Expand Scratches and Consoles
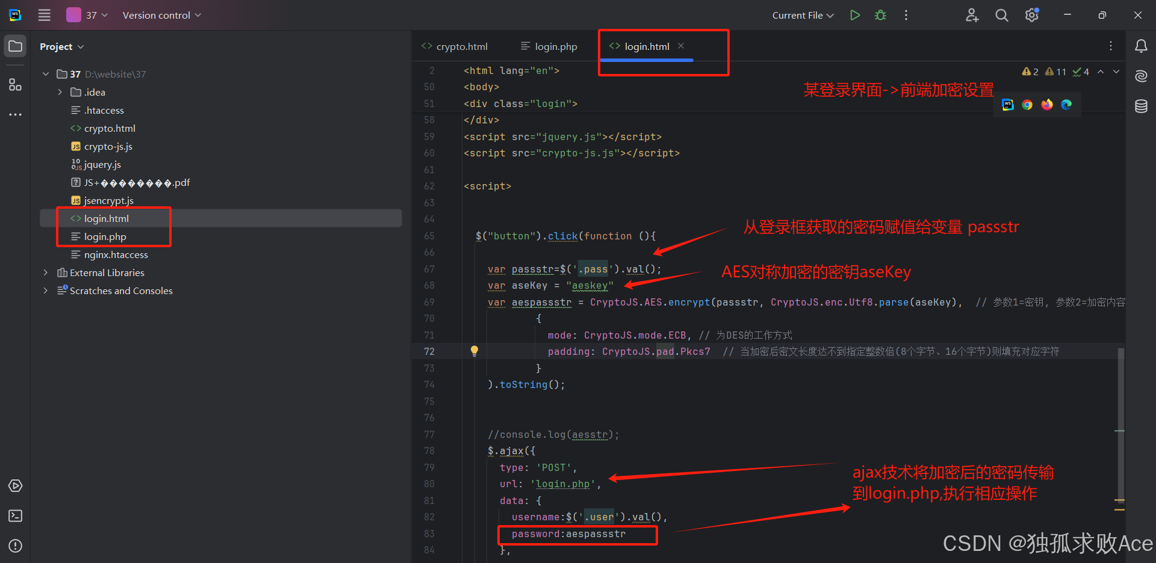The width and height of the screenshot is (1156, 563). coord(45,290)
